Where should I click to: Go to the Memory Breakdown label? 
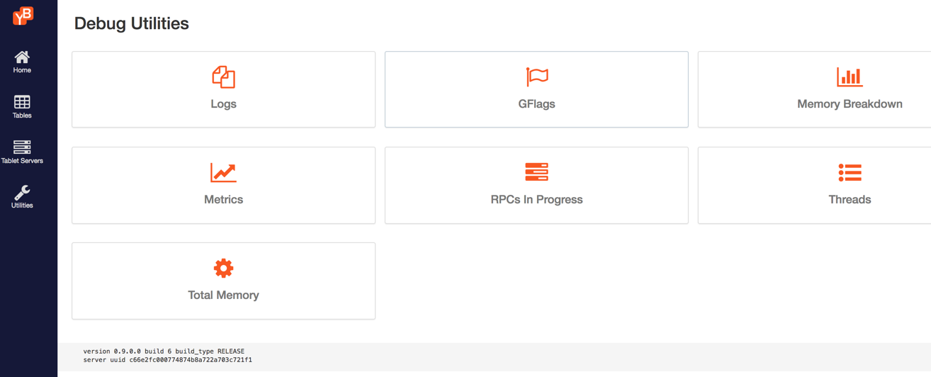pyautogui.click(x=849, y=104)
